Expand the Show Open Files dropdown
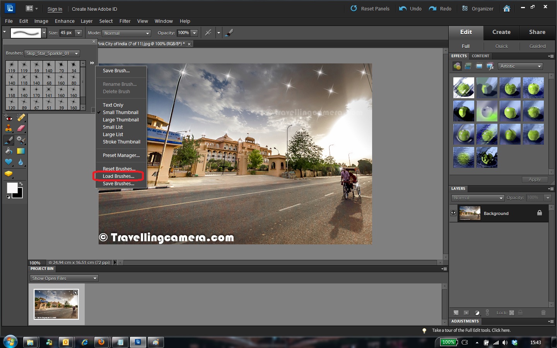557x348 pixels. point(63,278)
